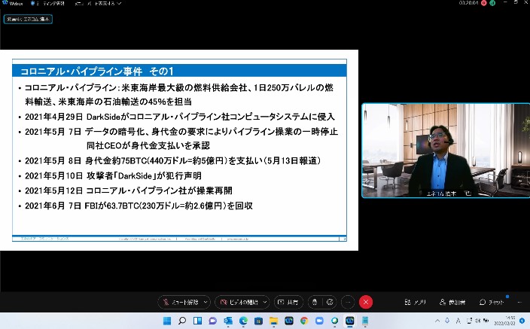Open Google Chrome from taskbar
The image size is (530, 329).
point(304,321)
